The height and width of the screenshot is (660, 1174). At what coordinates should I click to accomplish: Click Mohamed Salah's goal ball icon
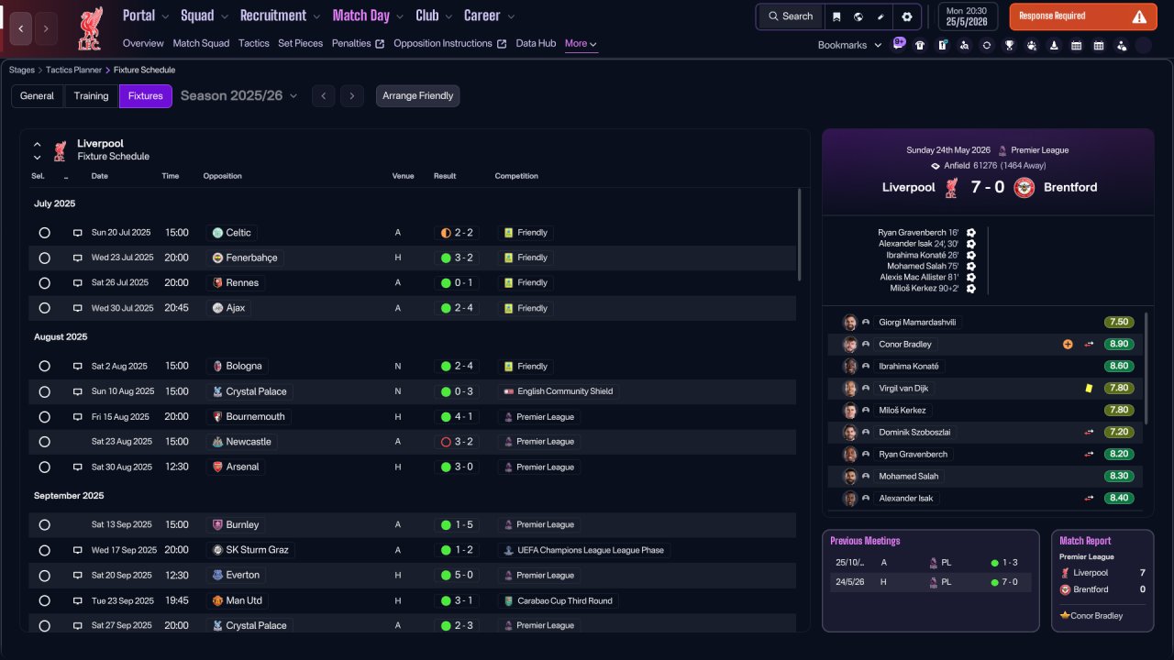coord(970,266)
